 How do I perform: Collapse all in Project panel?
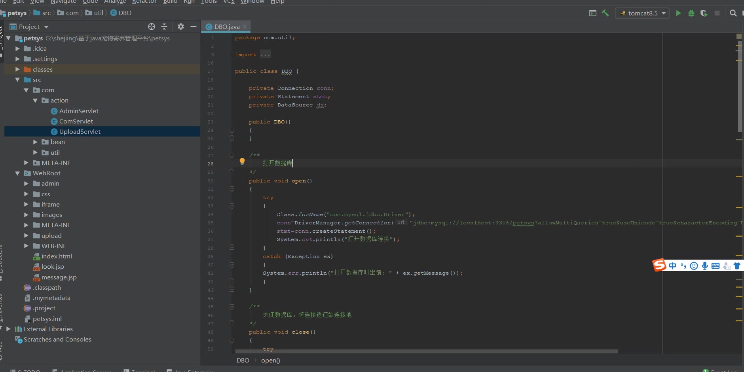pyautogui.click(x=164, y=27)
